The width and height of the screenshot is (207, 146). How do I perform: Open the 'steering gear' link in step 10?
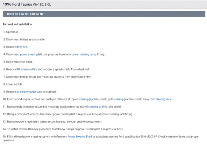(86, 99)
